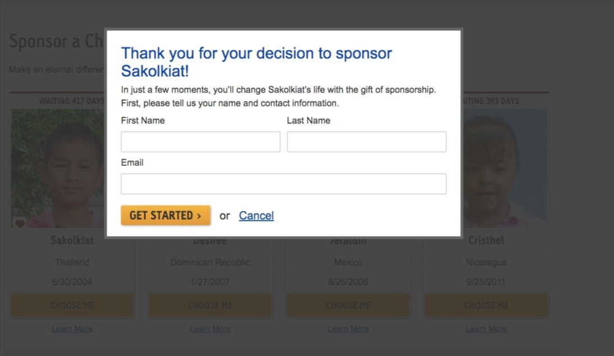This screenshot has width=614, height=356.
Task: Open Sakolkiat's photo thumbnail
Action: tap(57, 168)
